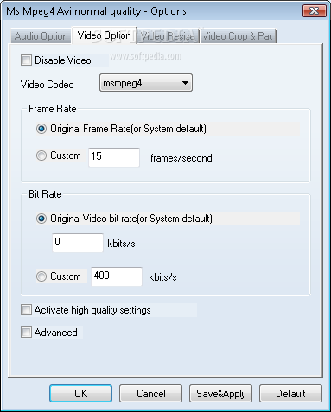Reset settings with Default button
The height and width of the screenshot is (412, 331).
pos(290,393)
